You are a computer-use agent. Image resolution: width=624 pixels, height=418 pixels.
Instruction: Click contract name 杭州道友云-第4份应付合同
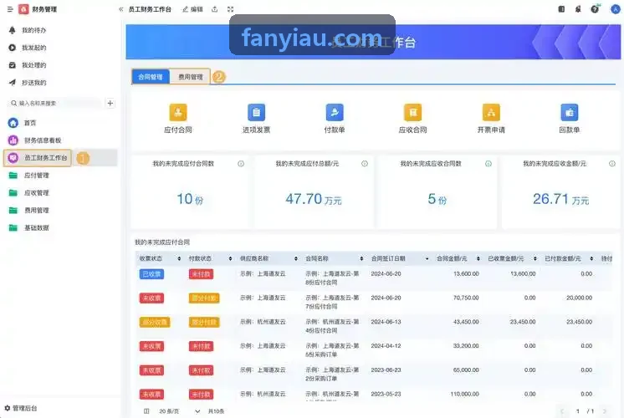(x=332, y=326)
